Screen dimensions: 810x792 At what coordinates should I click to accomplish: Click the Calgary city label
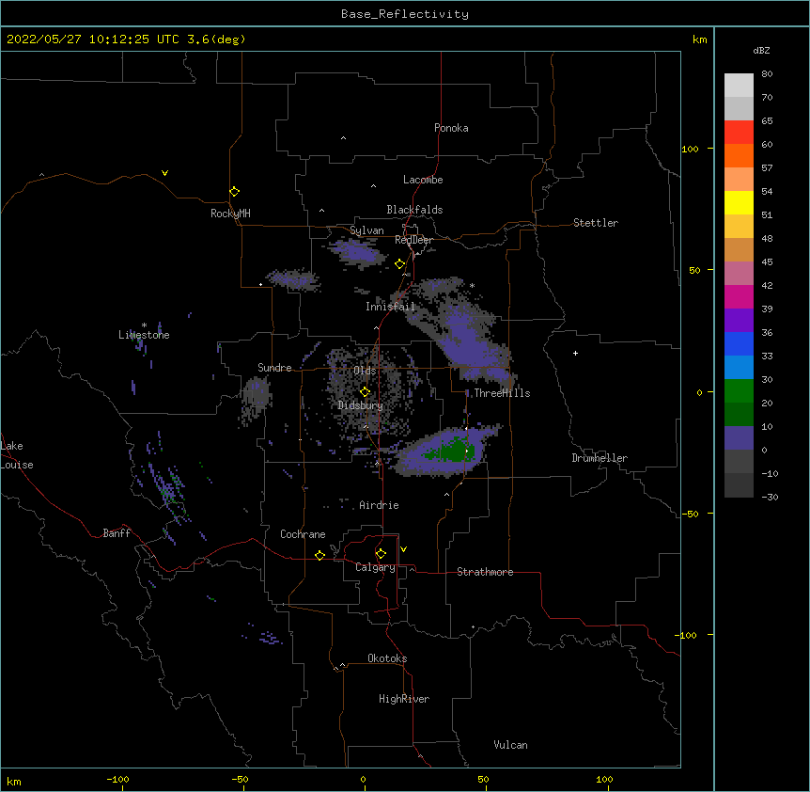pyautogui.click(x=375, y=567)
